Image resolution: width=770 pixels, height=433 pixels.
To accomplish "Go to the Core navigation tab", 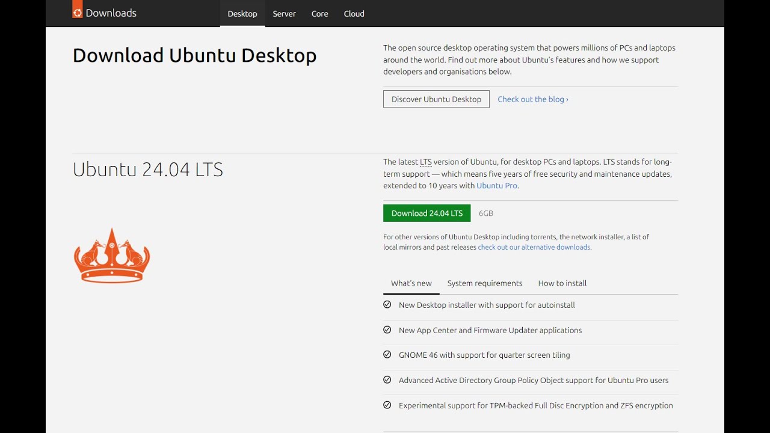I will (x=319, y=14).
